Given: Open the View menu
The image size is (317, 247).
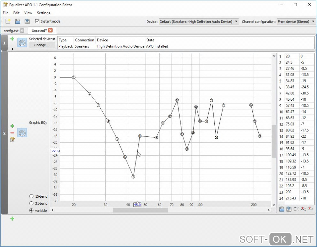Looking at the screenshot, I should [28, 13].
